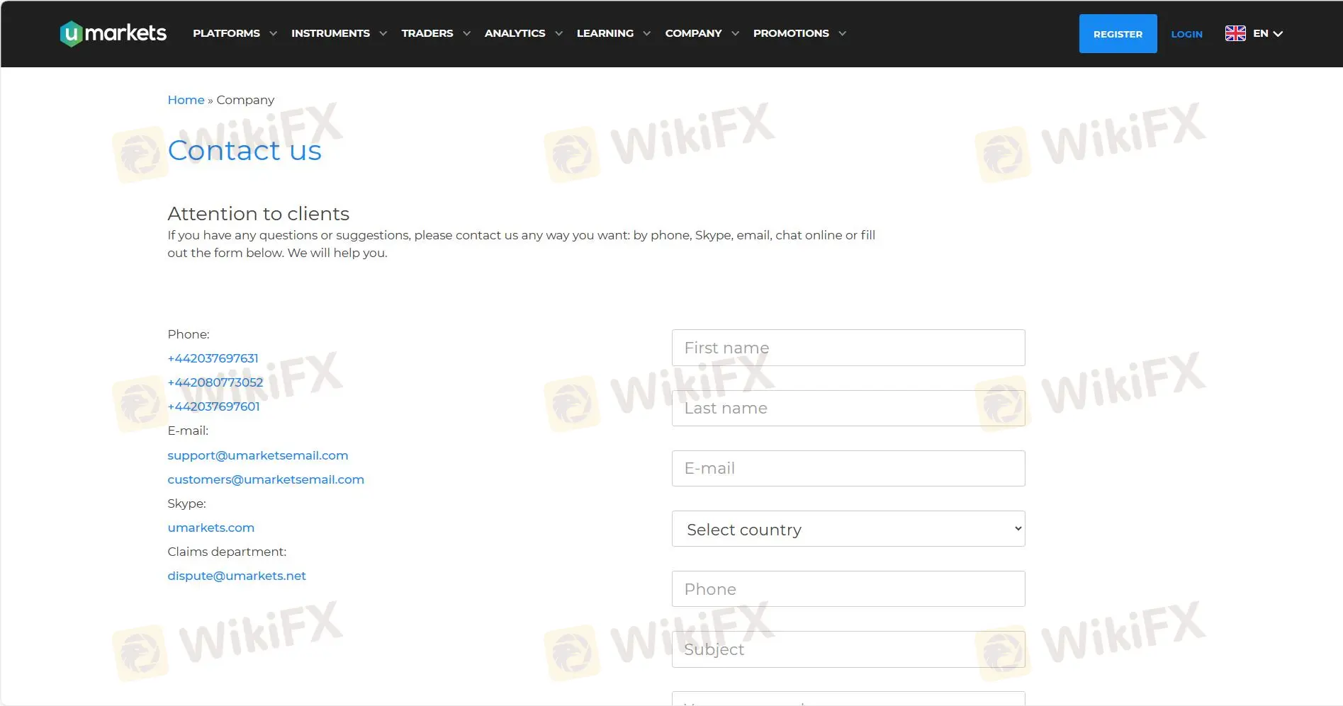The width and height of the screenshot is (1343, 706).
Task: Click the Company breadcrumb text
Action: pyautogui.click(x=245, y=100)
